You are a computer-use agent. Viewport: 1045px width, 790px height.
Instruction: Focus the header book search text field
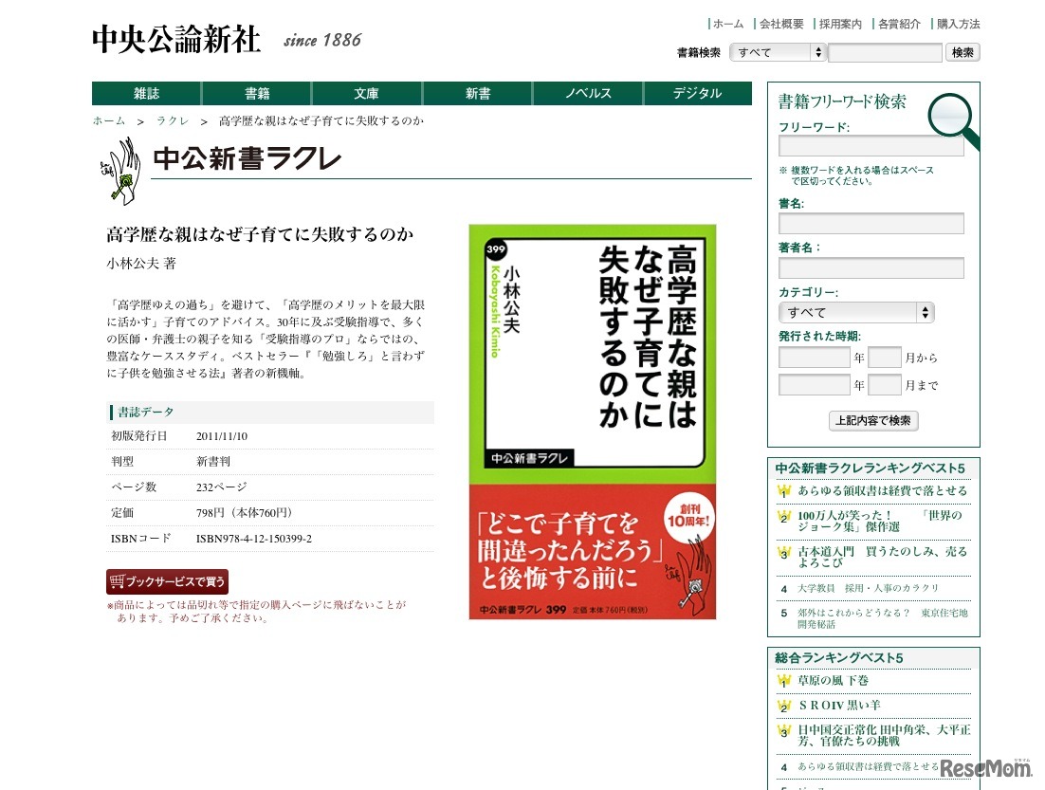(885, 52)
